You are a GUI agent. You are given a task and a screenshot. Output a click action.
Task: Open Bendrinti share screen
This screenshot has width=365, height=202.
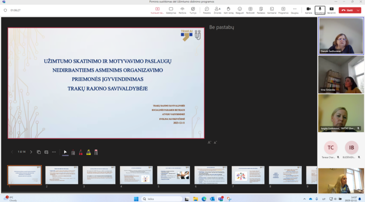[x=331, y=10]
